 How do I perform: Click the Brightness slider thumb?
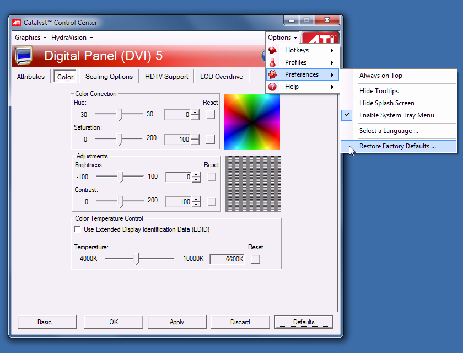tap(121, 177)
